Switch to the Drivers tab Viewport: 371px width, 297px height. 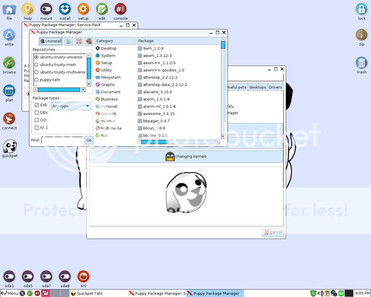point(275,87)
